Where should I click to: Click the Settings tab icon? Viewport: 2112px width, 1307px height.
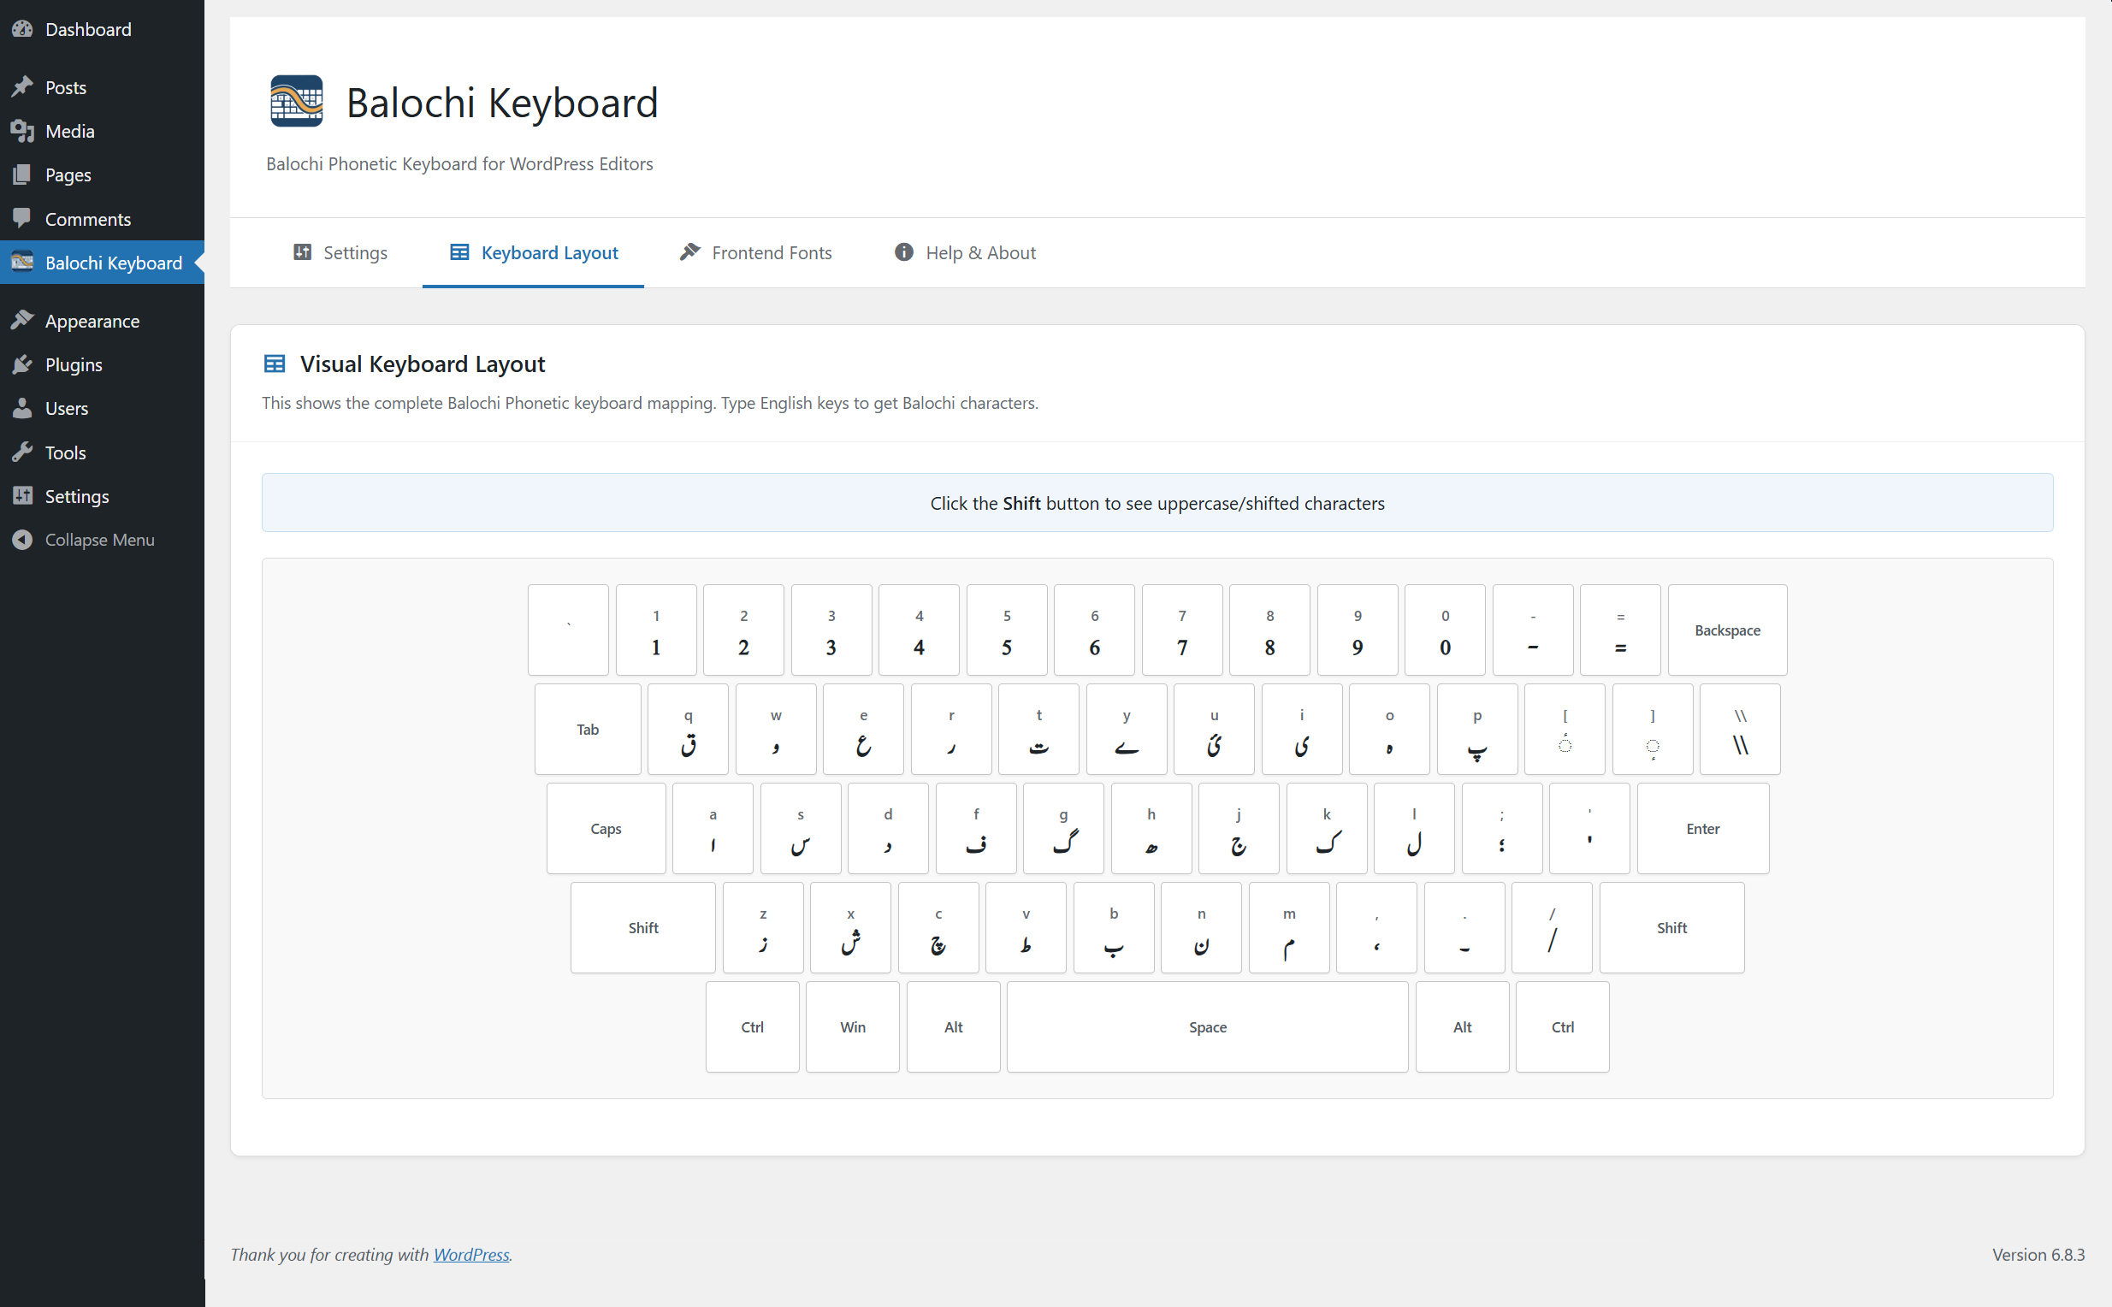(x=303, y=252)
